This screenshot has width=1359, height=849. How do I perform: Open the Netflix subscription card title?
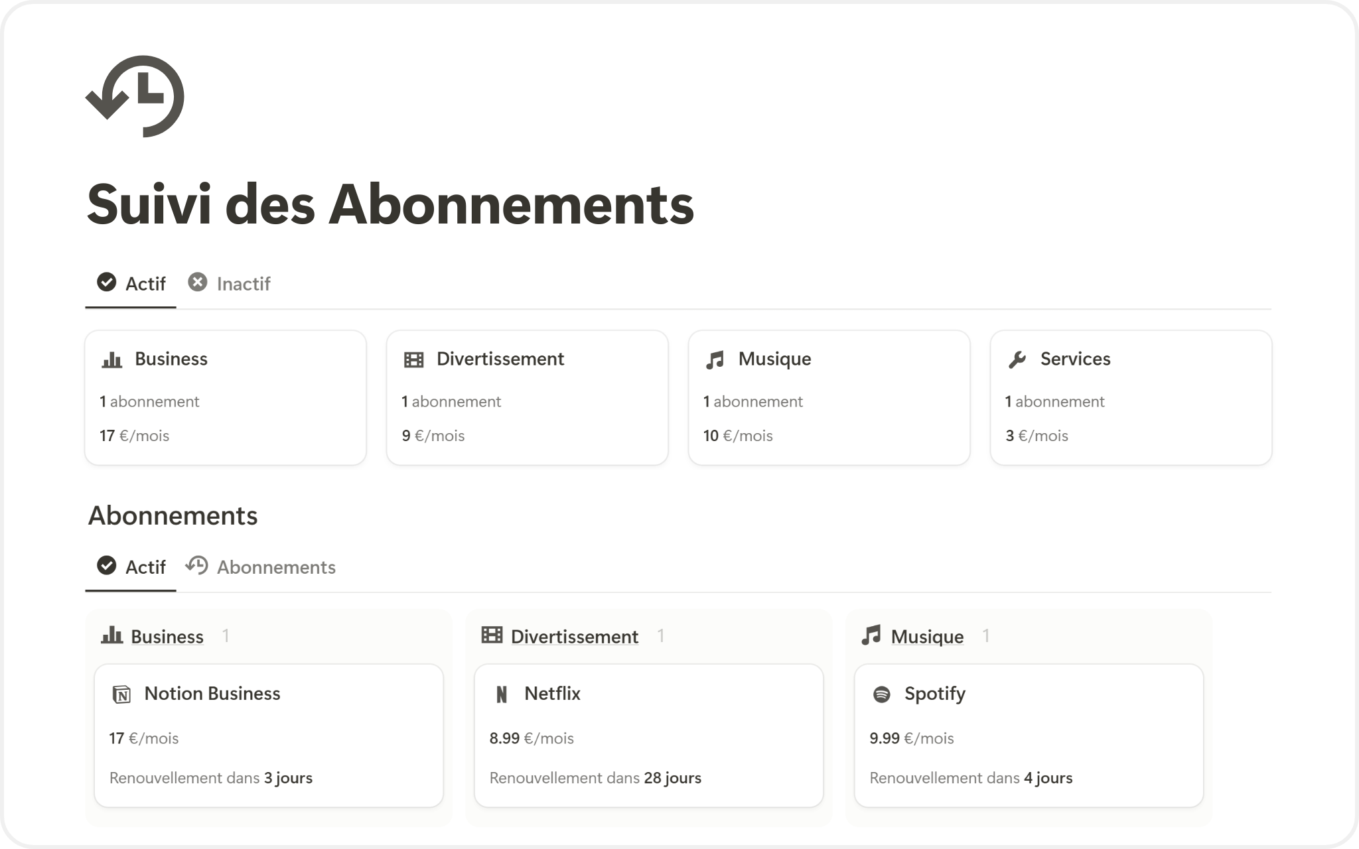(552, 694)
